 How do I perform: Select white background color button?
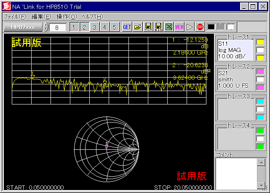click(231, 27)
